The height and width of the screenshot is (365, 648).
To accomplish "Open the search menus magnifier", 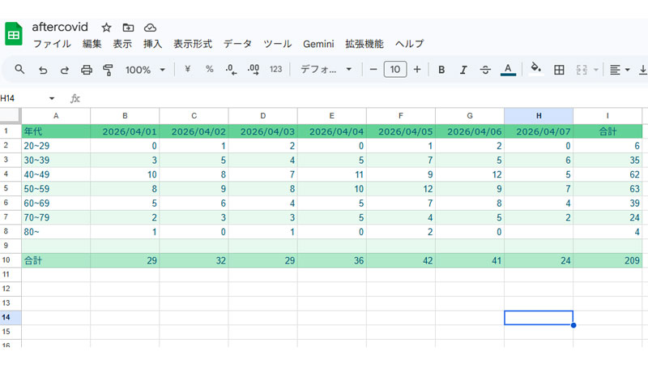I will [19, 70].
